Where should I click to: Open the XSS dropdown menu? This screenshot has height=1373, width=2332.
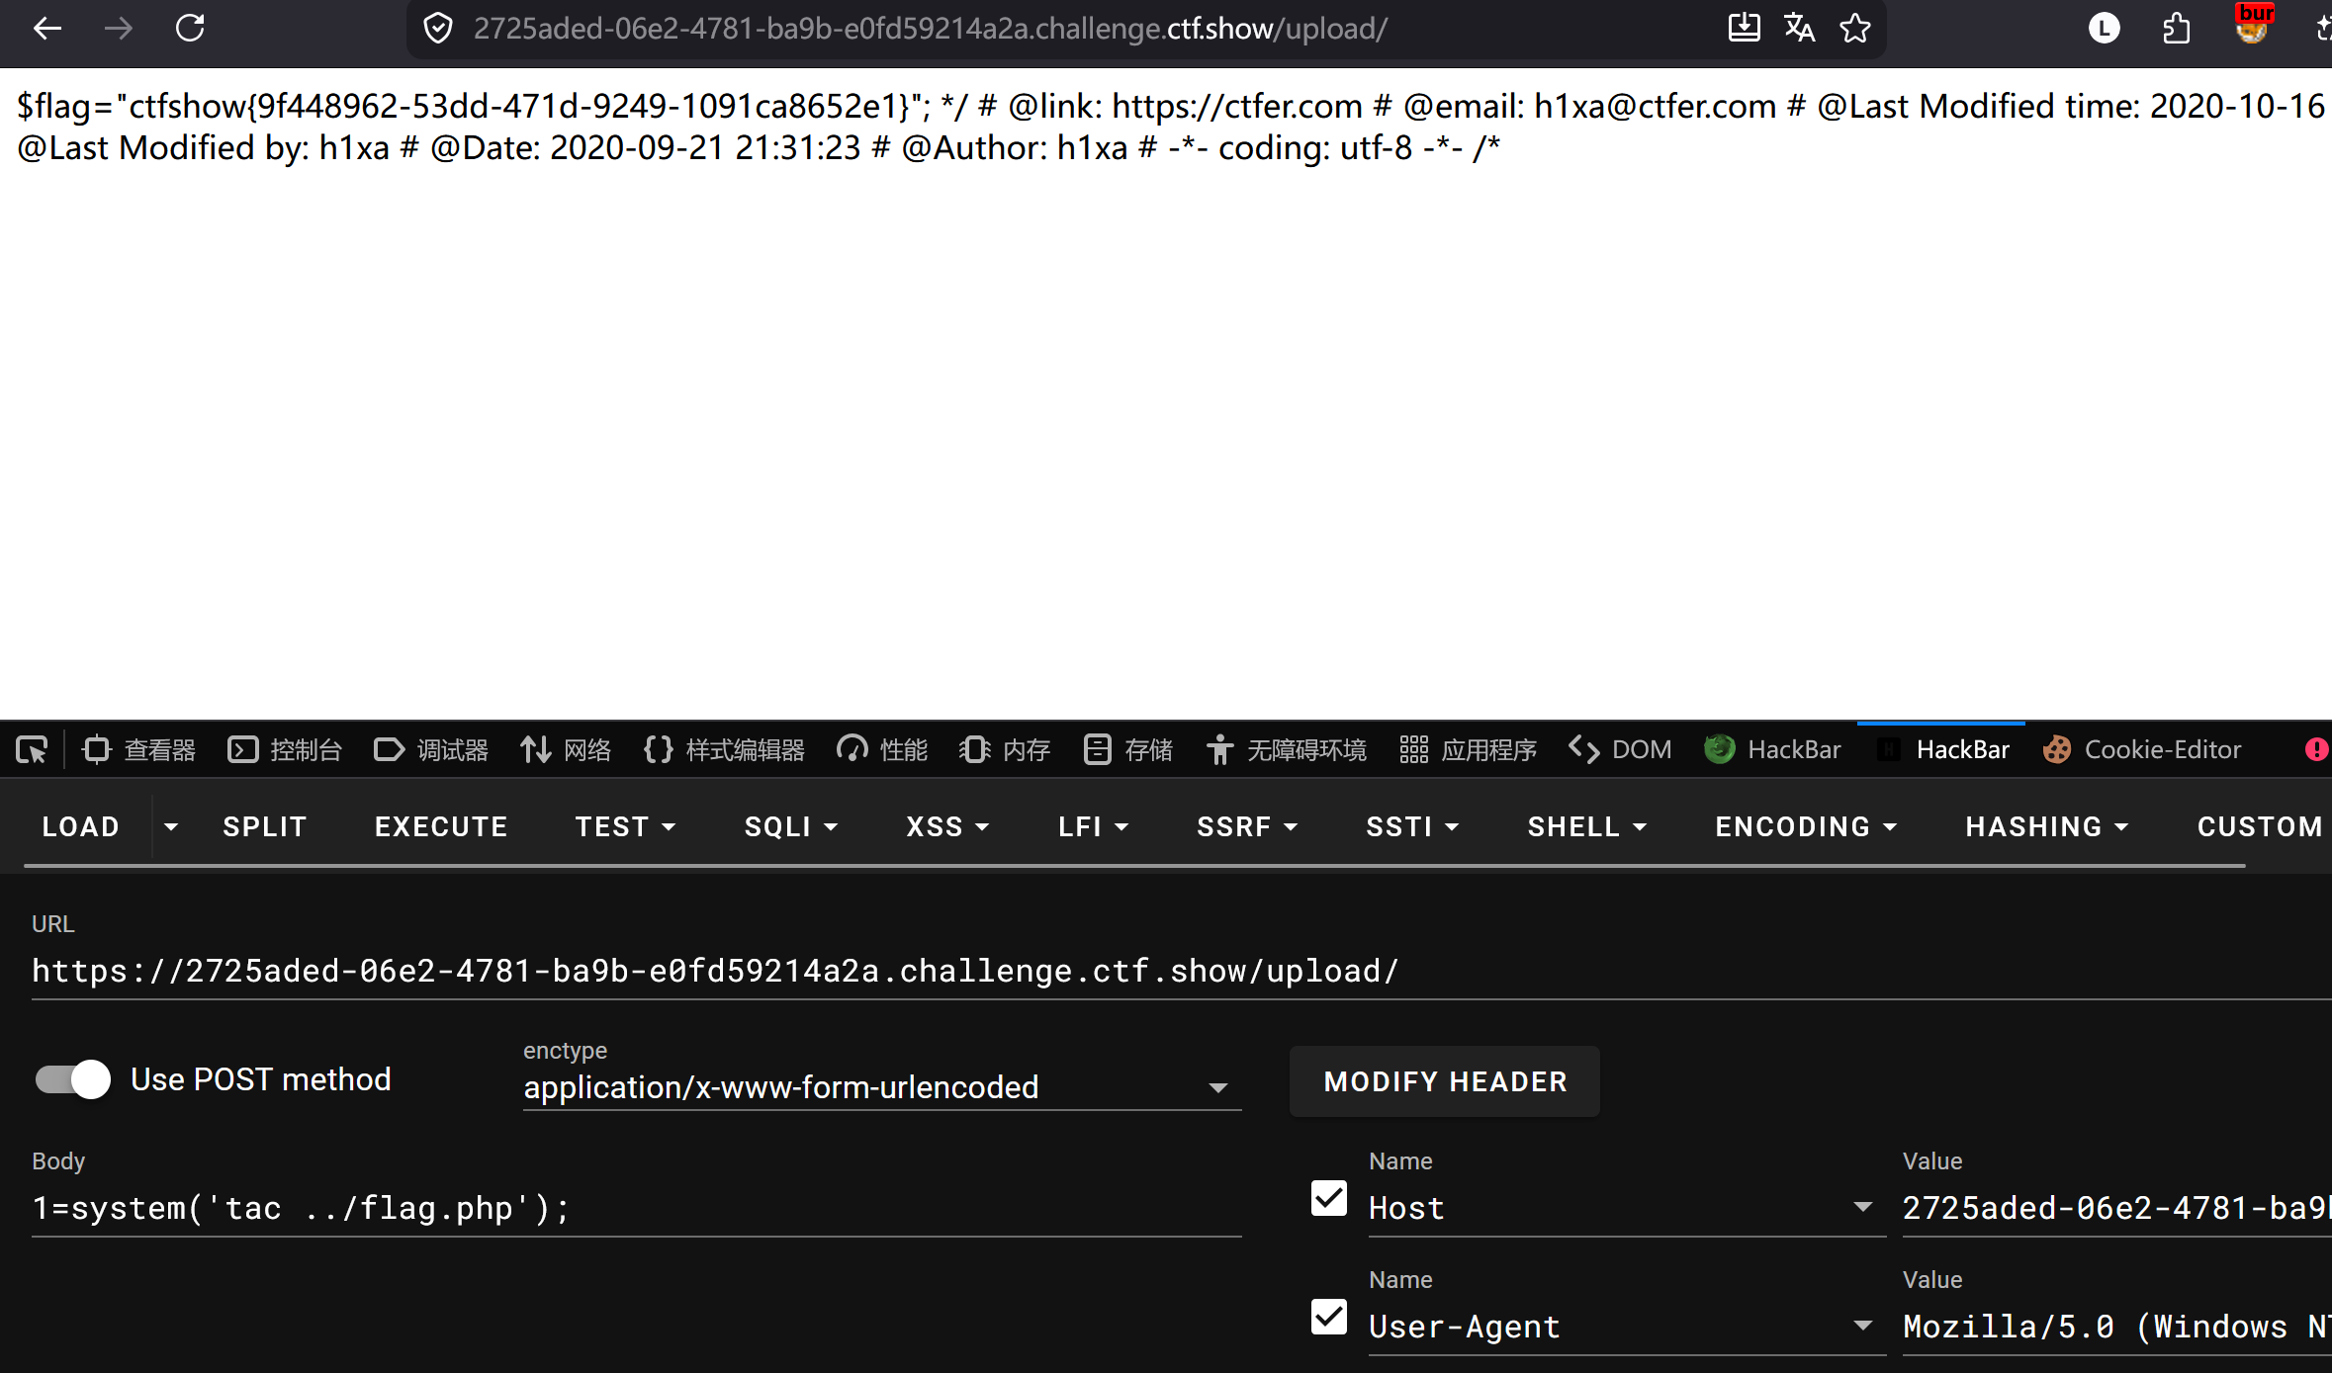pos(947,826)
